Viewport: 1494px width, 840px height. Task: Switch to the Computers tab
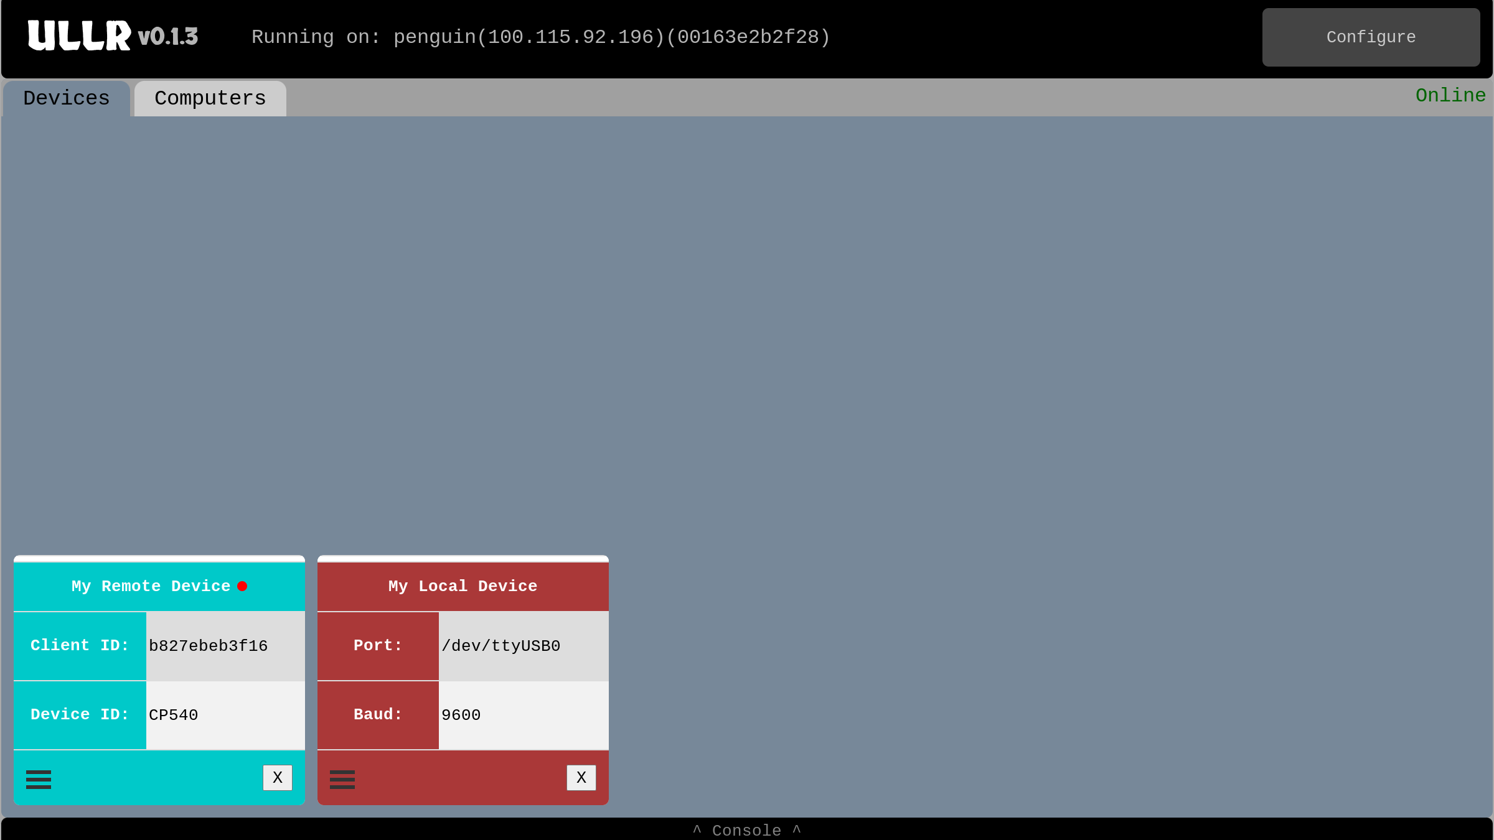[210, 98]
